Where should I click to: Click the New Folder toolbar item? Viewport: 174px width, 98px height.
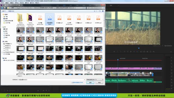(x=11, y=11)
